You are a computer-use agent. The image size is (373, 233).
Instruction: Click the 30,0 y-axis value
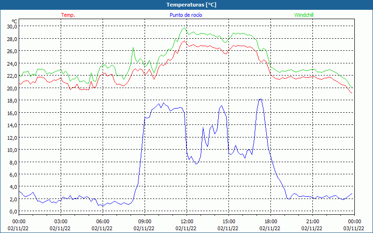(12, 27)
